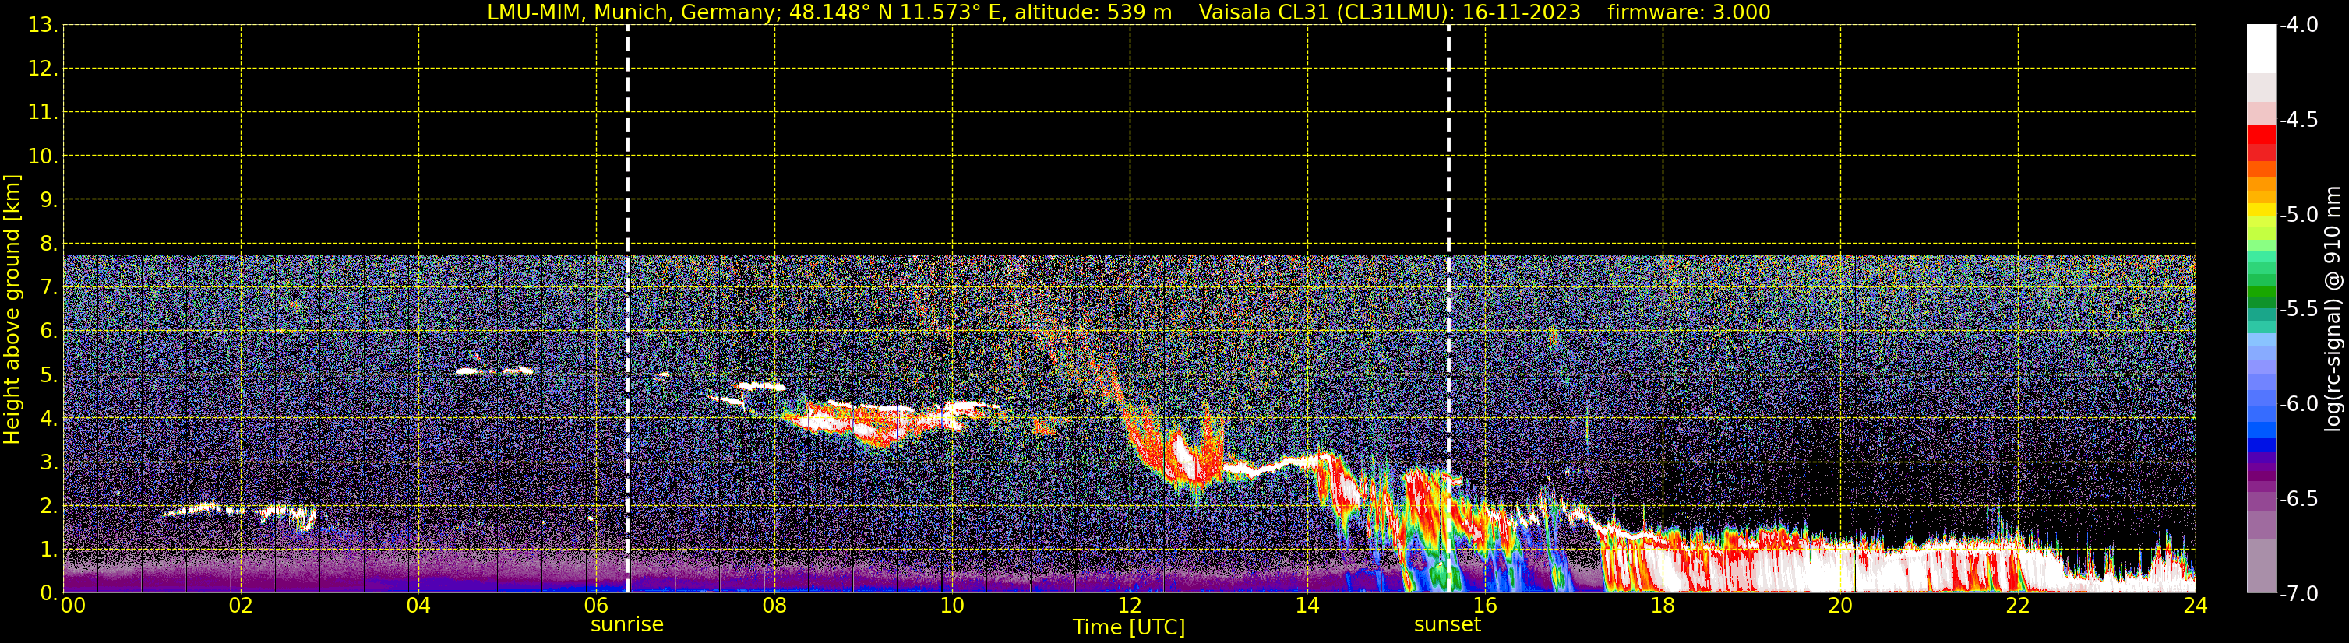Click the y-axis tick label '1.'
The height and width of the screenshot is (643, 2349).
[48, 549]
